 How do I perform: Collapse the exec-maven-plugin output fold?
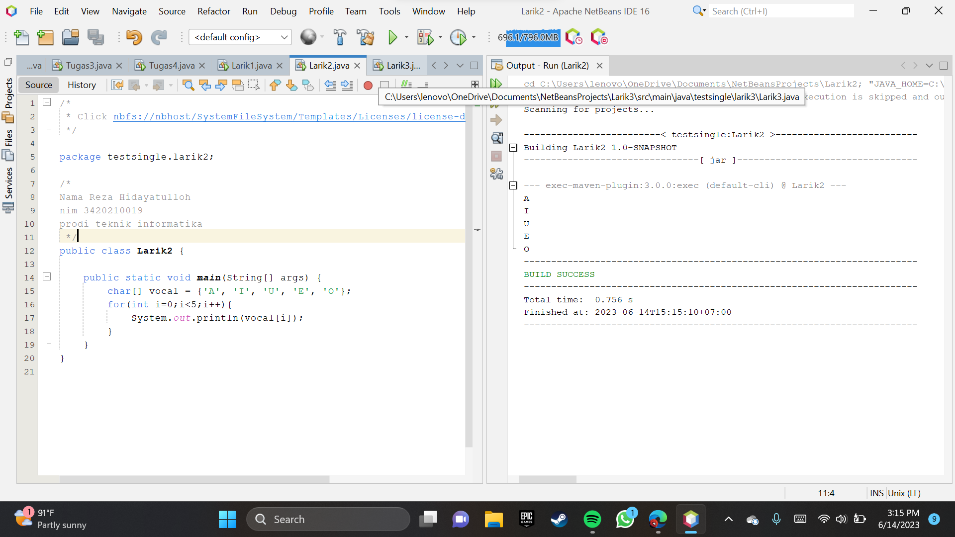pyautogui.click(x=513, y=185)
